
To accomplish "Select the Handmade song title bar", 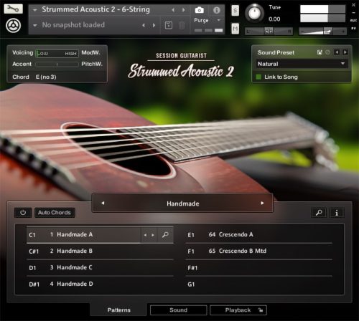I will (182, 203).
